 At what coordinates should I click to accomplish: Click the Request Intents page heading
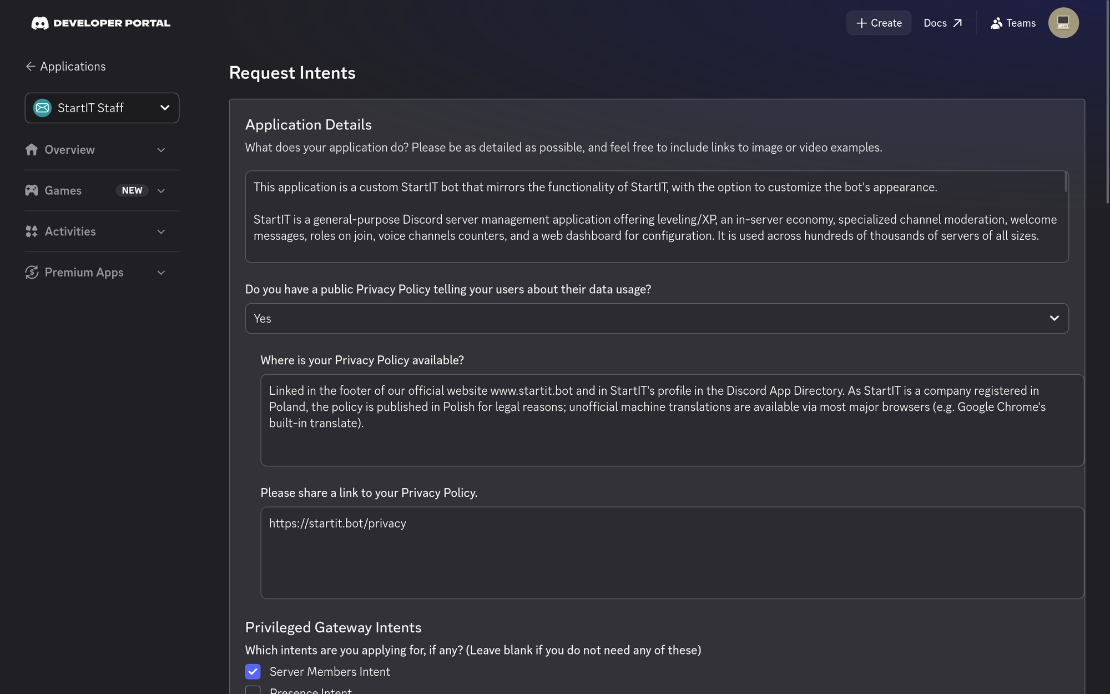click(x=292, y=73)
